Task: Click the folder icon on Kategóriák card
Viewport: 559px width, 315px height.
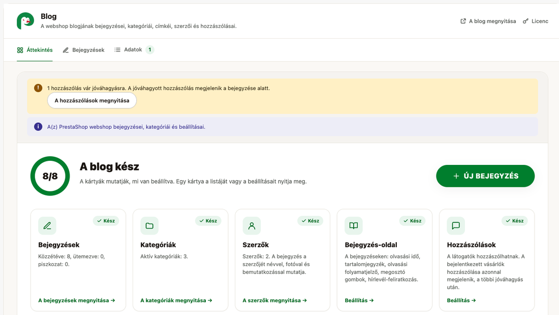Action: tap(149, 226)
